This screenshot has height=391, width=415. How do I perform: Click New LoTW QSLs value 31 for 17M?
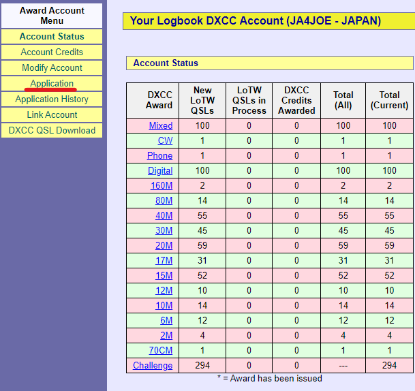[x=202, y=261]
